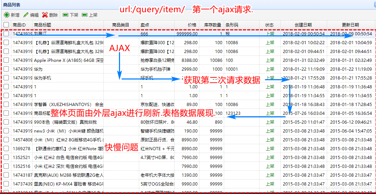The image size is (376, 194).
Task: Click the 上架 list toolbar button
Action: coord(90,15)
